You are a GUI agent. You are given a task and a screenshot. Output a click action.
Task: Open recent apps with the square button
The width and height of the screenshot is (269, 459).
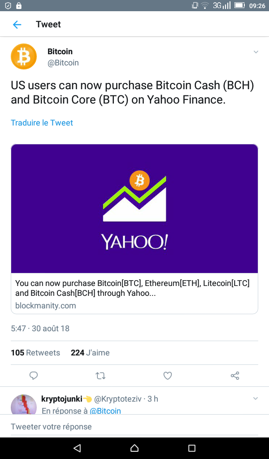click(192, 448)
